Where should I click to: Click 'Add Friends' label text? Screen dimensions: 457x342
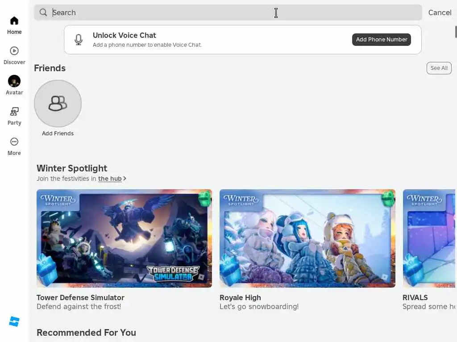point(58,134)
